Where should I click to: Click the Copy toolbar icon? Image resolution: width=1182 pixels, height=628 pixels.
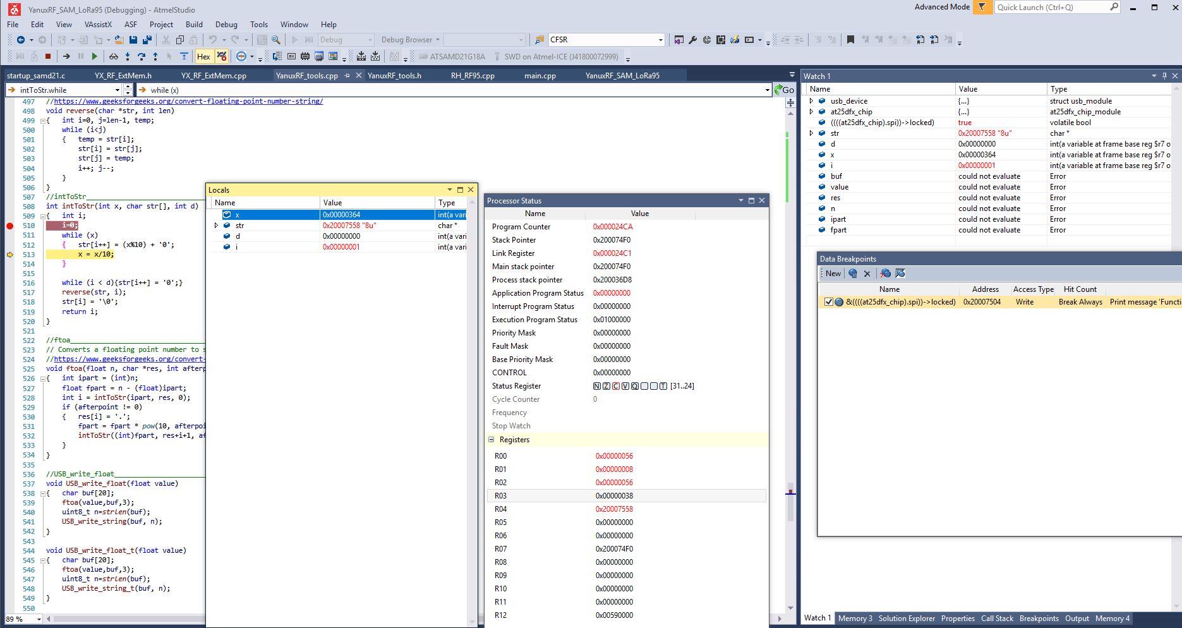180,40
